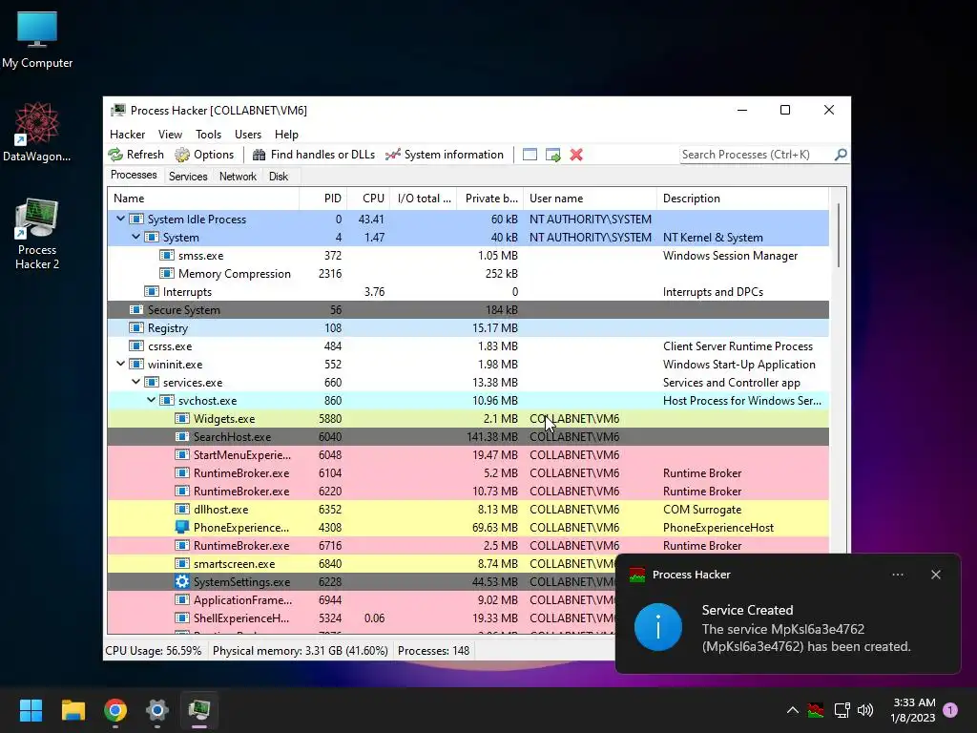Select the SearchHost.exe process row
977x733 pixels.
coord(468,437)
